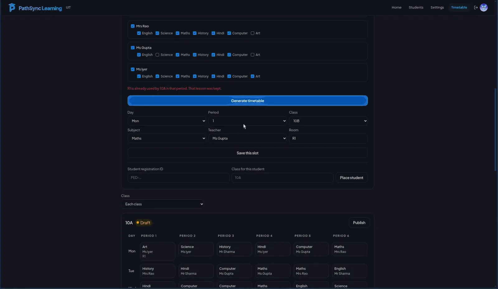This screenshot has height=289, width=498.
Task: Select the Timetable navigation tab
Action: [459, 7]
